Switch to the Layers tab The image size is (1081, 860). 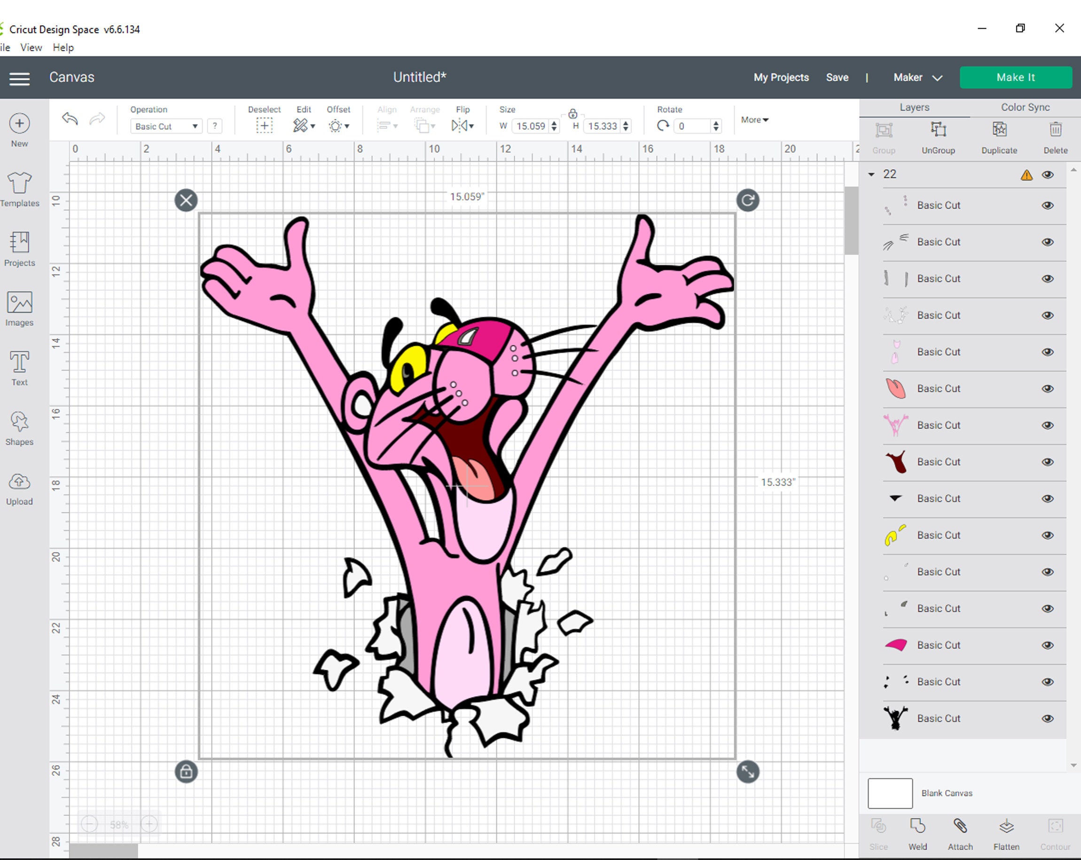914,107
